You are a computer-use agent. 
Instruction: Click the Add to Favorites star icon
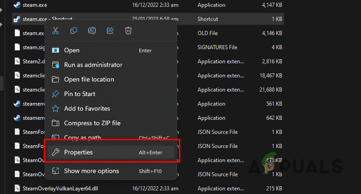[56, 108]
